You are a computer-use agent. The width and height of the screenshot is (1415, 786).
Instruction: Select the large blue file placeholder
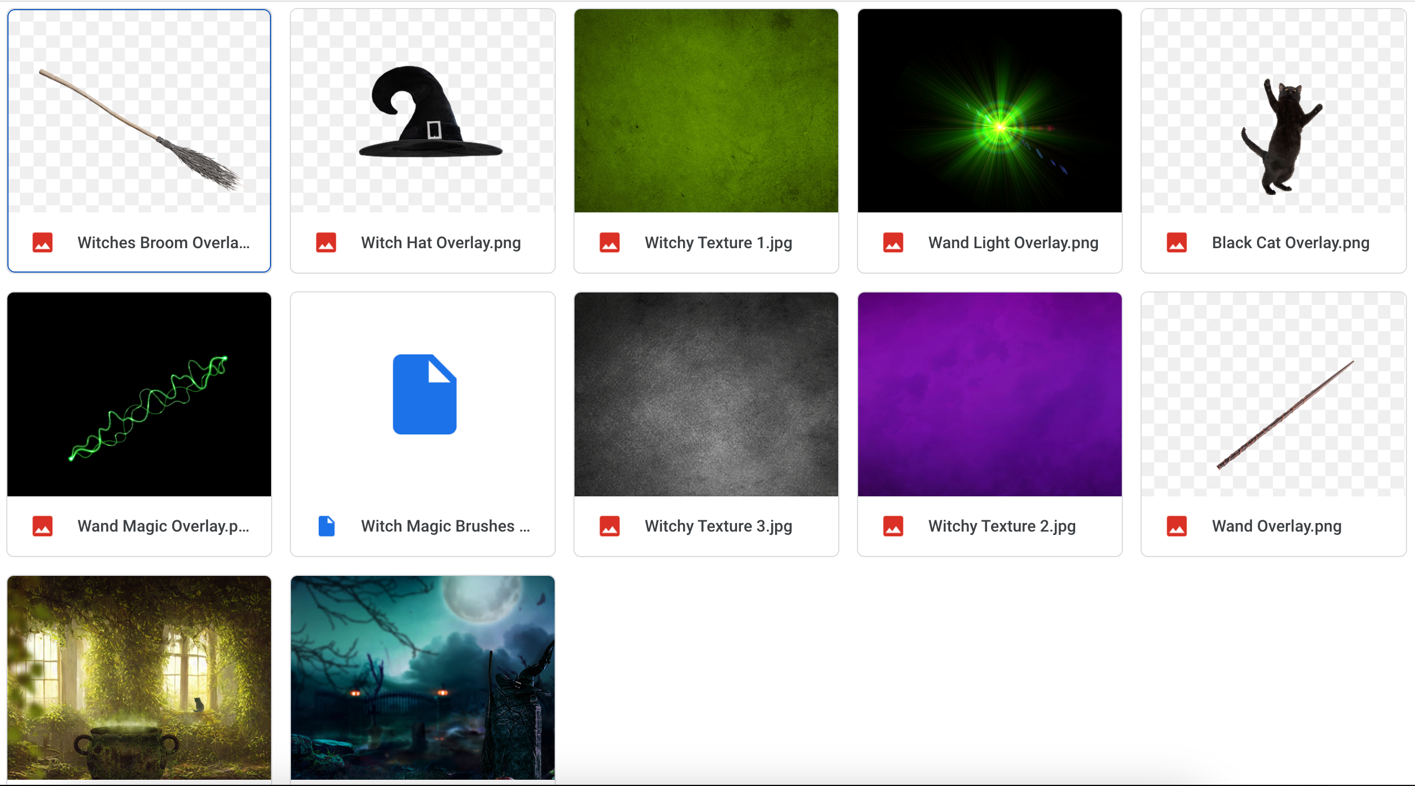click(x=424, y=395)
